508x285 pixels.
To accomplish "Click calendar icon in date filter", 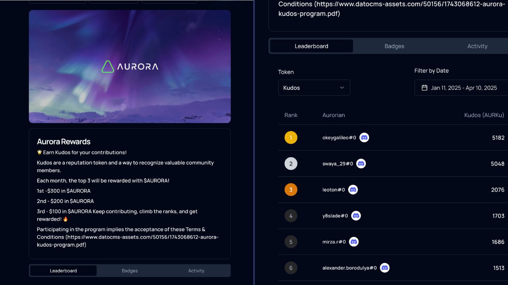I will pyautogui.click(x=424, y=88).
